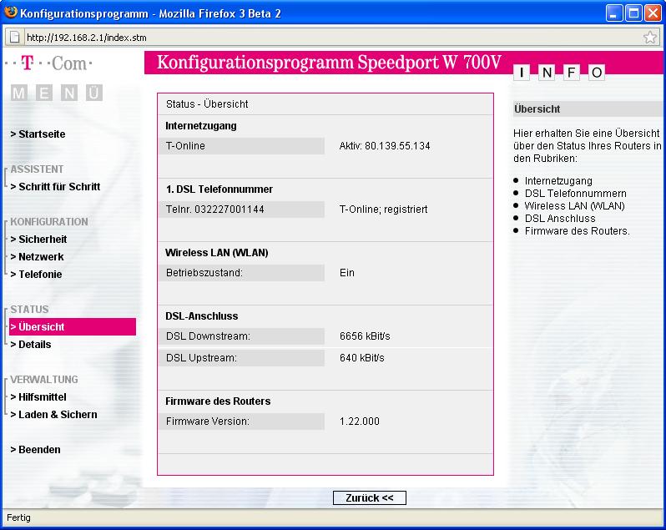The image size is (666, 530).
Task: Maximize the Firefox window
Action: 633,13
